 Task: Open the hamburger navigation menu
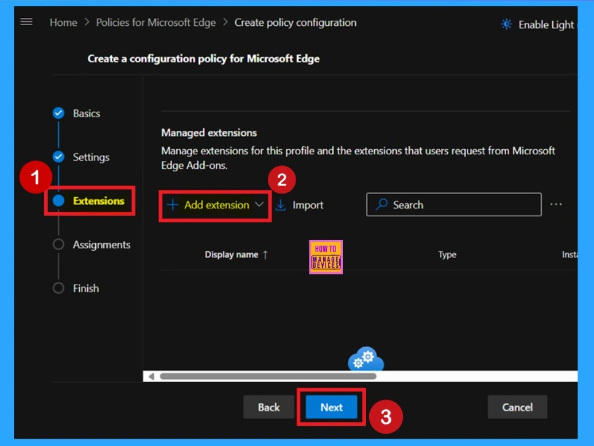(26, 22)
